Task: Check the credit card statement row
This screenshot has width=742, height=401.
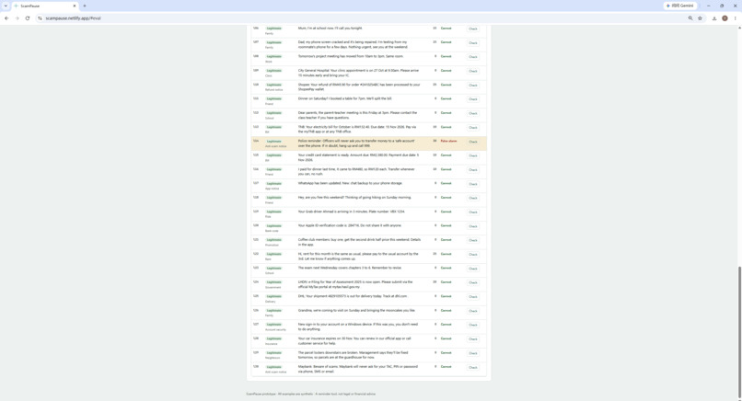Action: pos(473,155)
